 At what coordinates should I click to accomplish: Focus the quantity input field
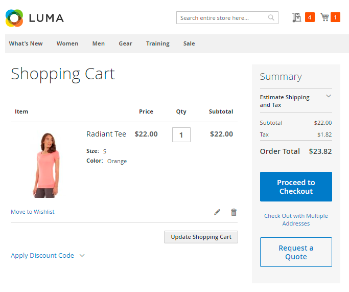tap(181, 135)
